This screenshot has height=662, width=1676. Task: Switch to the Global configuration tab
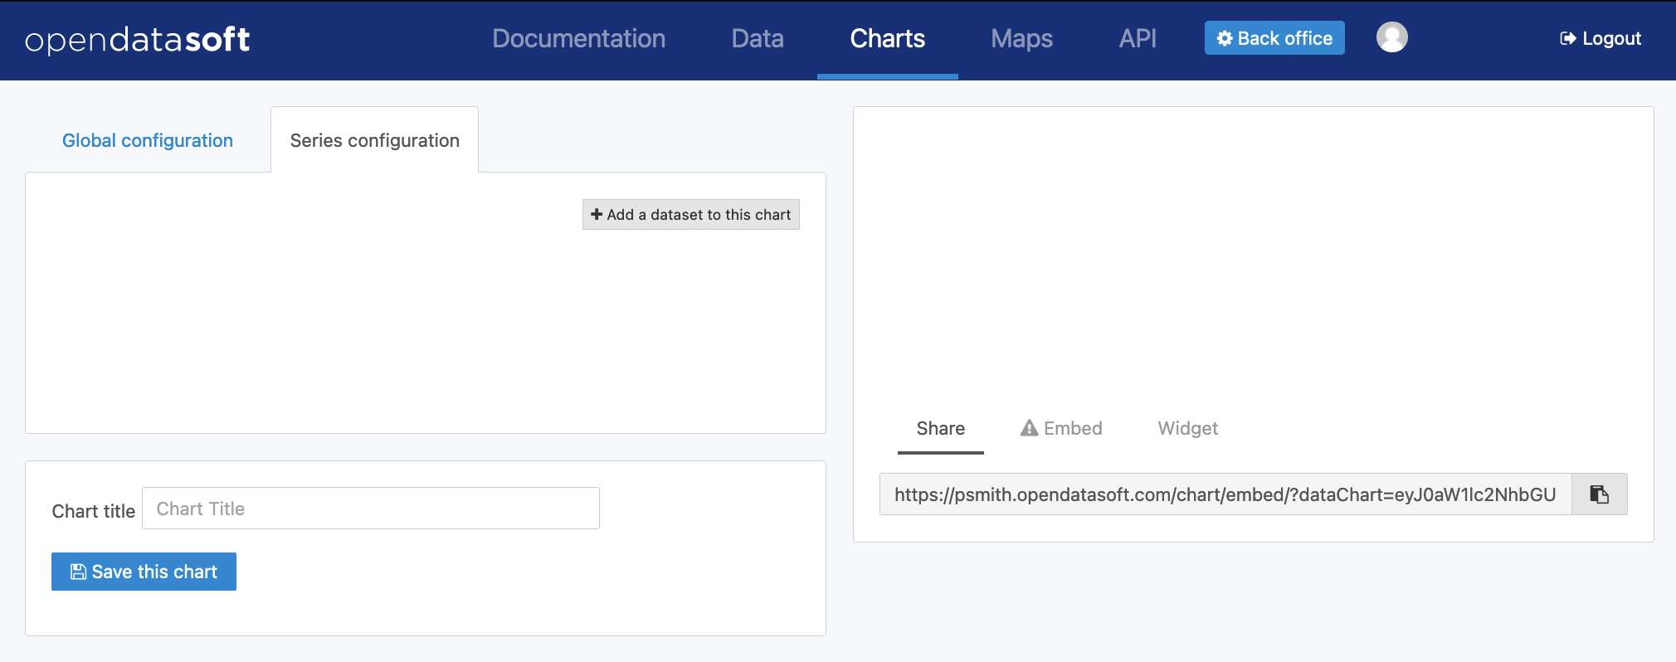tap(148, 140)
